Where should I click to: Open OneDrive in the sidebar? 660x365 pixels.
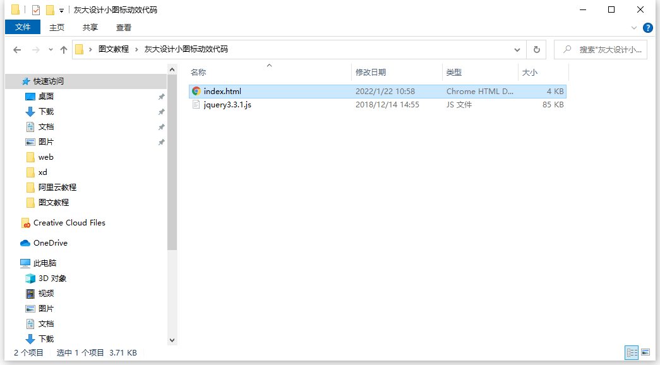pyautogui.click(x=49, y=242)
